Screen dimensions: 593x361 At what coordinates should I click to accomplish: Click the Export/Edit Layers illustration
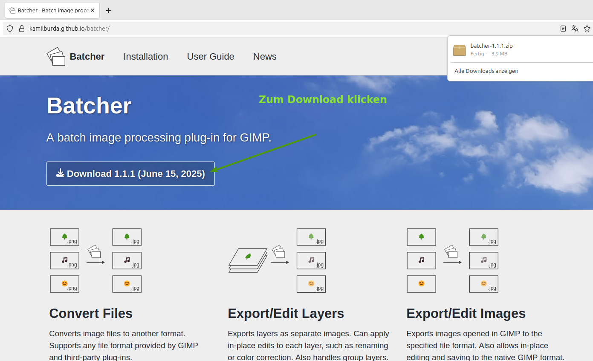(277, 261)
